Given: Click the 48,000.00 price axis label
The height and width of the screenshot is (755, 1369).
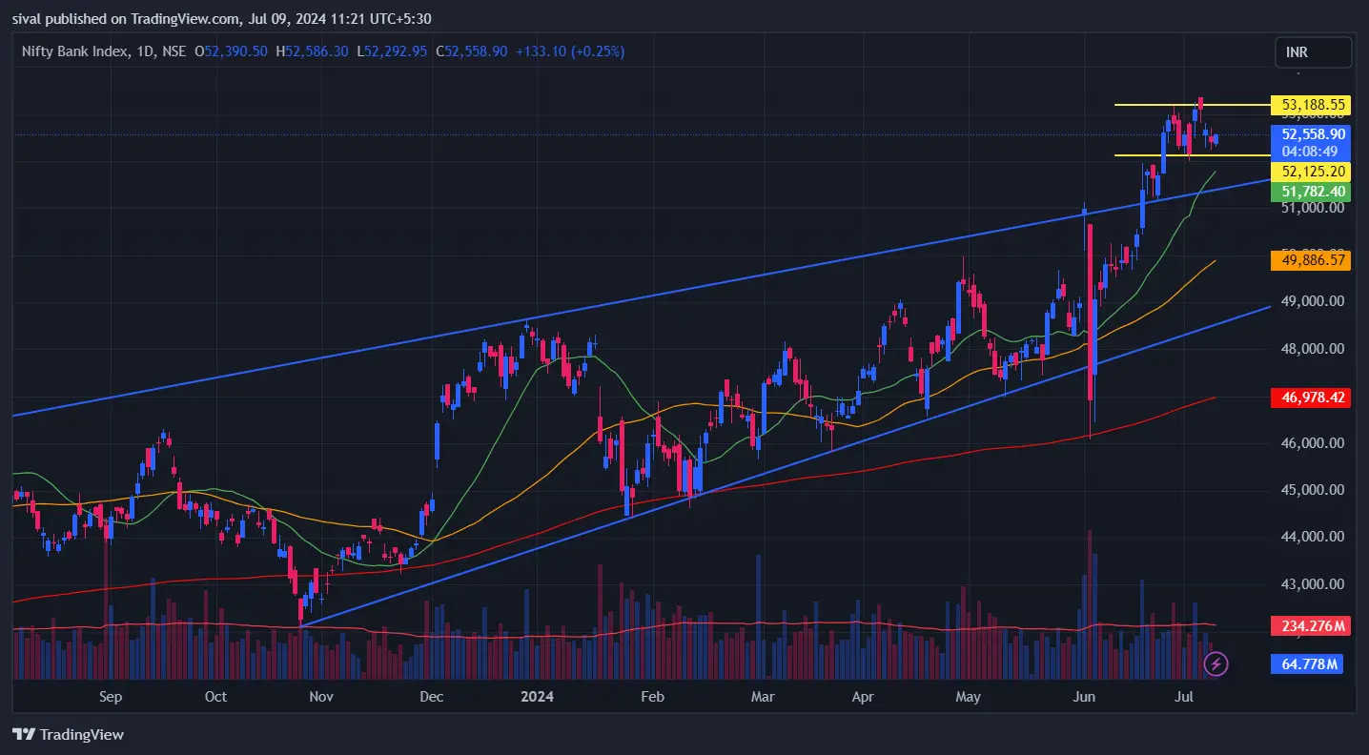Looking at the screenshot, I should [1314, 349].
